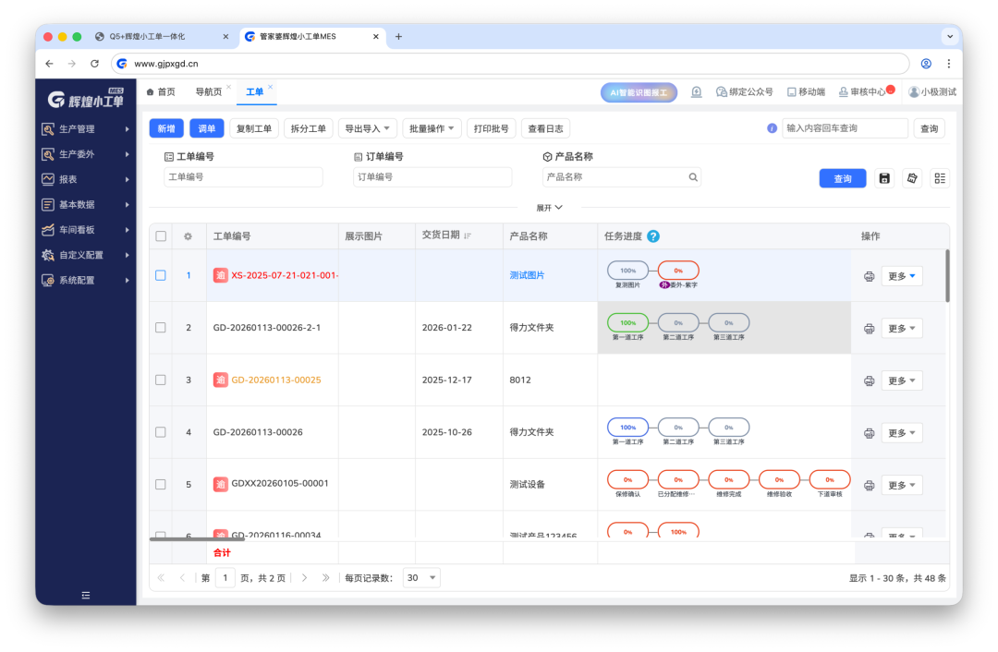Click the print icon for row 2
The image size is (998, 652).
[869, 329]
